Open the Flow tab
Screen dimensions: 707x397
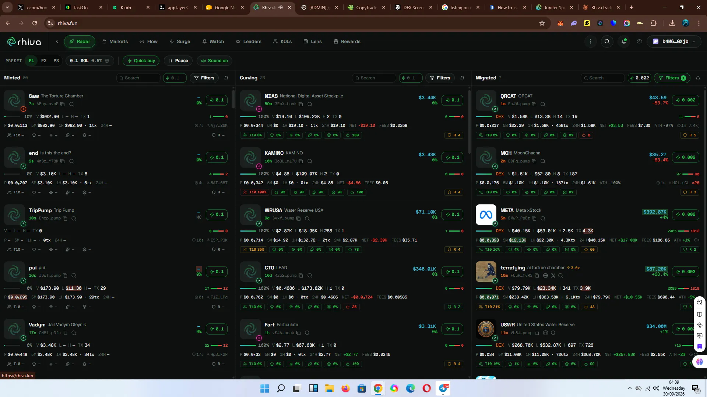tap(148, 42)
